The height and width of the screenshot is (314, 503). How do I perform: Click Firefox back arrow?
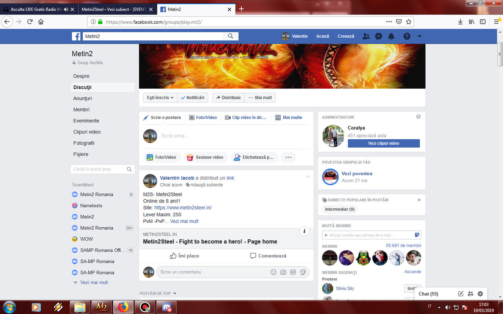point(7,22)
